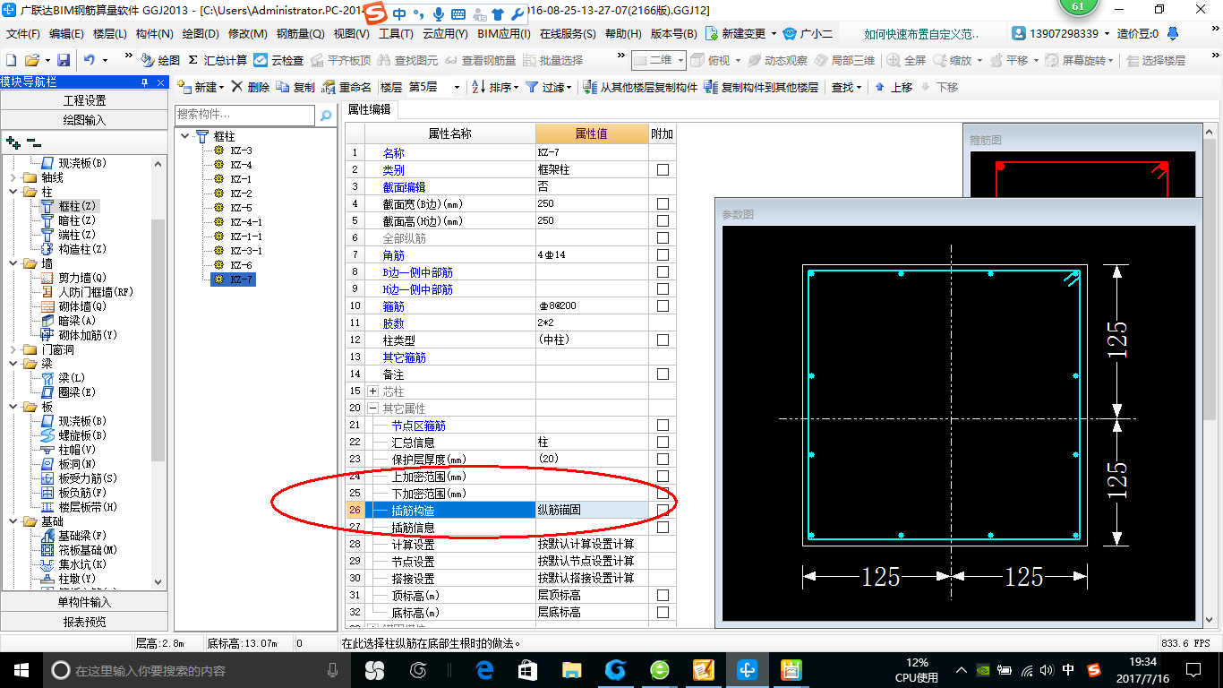The width and height of the screenshot is (1223, 688).
Task: Run 汇总计算 summary calculation
Action: point(218,60)
